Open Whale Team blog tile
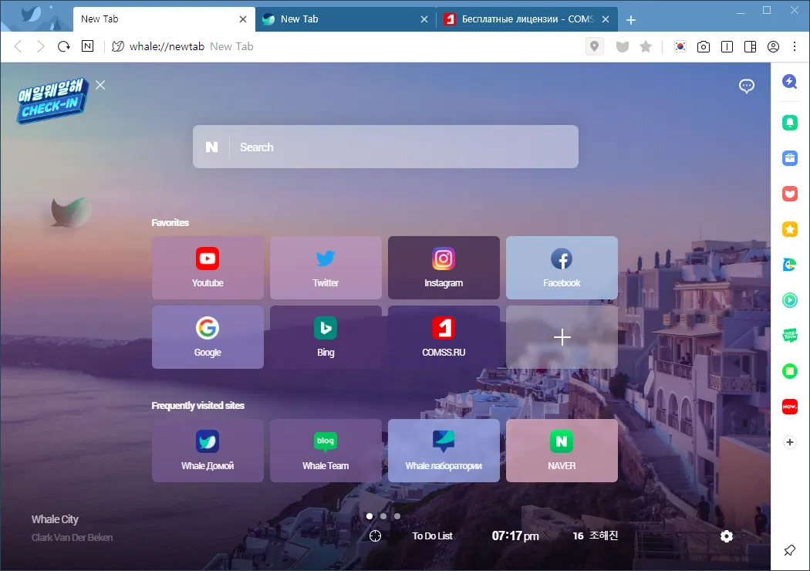 (326, 451)
